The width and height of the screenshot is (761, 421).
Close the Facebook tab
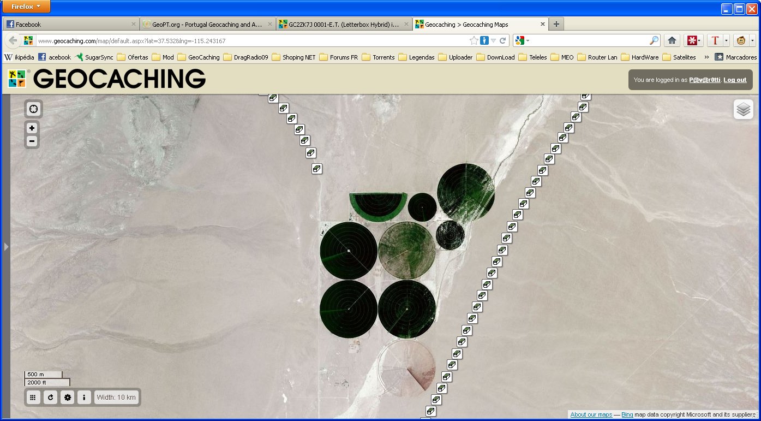[x=134, y=24]
